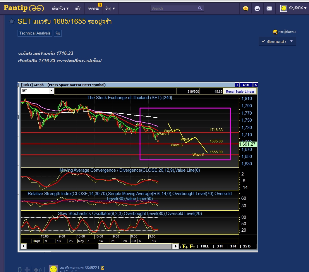The image size is (309, 272).
Task: Click the Slow Stochastics Oscillator heading
Action: (130, 214)
